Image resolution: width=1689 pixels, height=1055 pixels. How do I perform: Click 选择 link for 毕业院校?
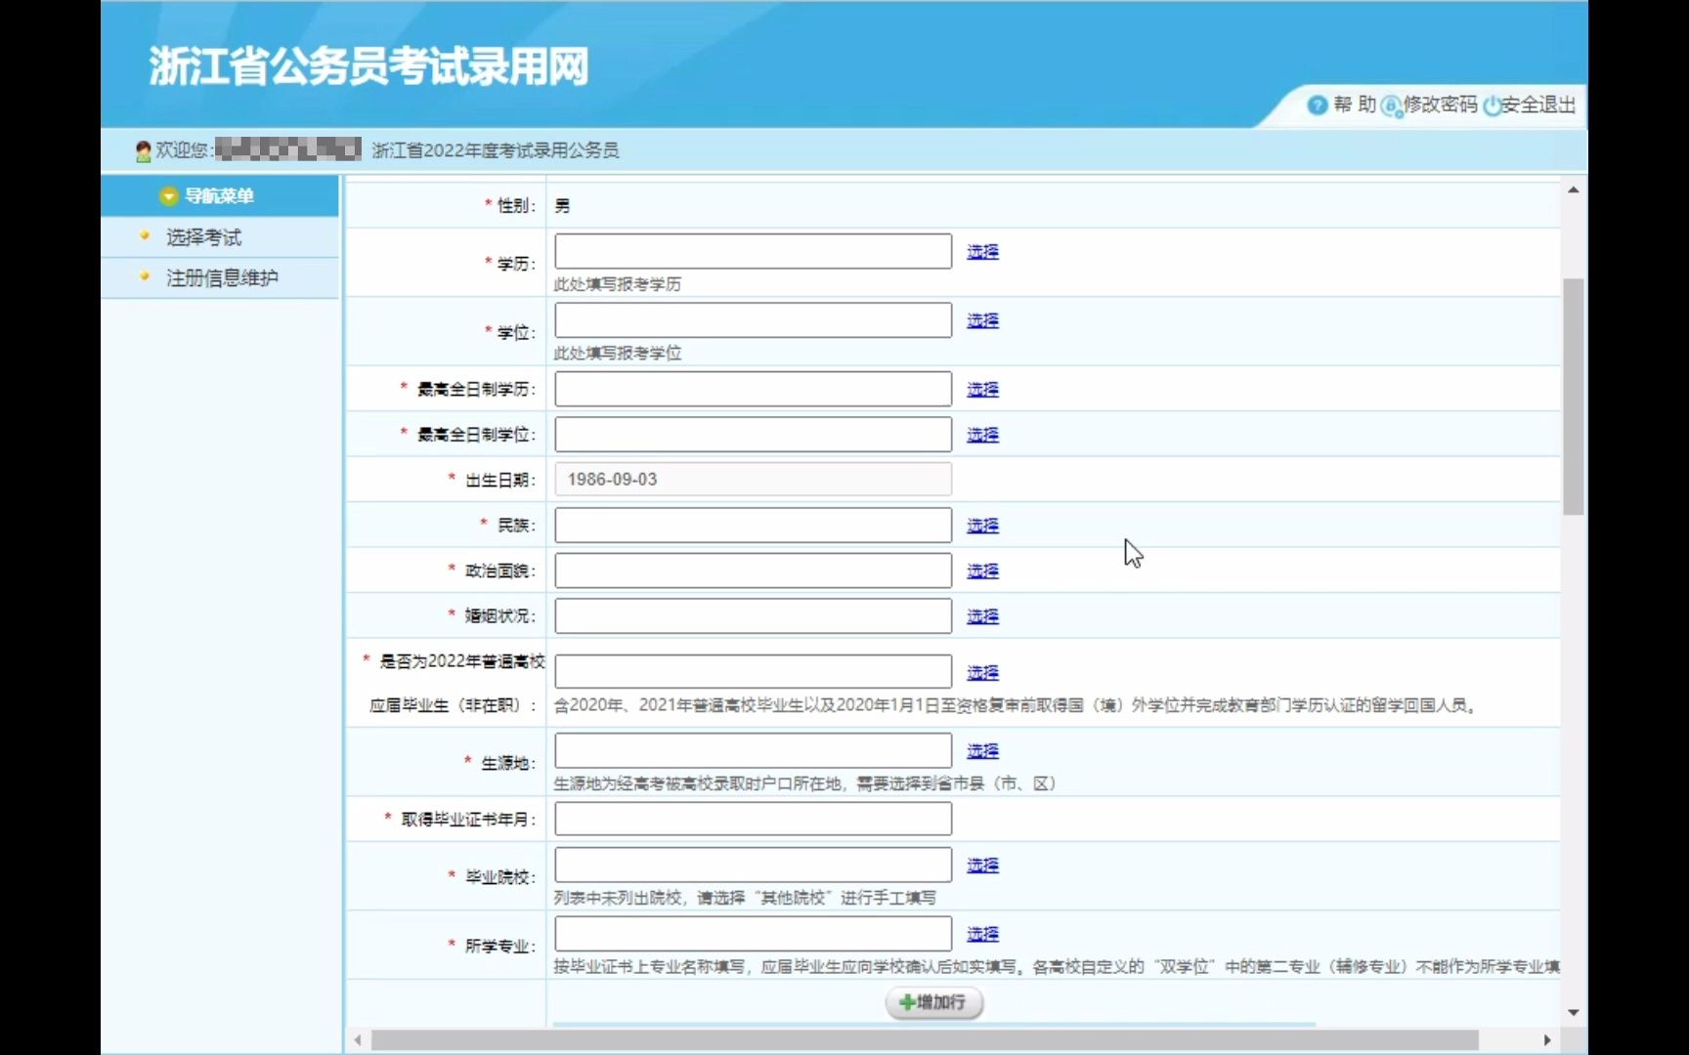[x=982, y=865]
